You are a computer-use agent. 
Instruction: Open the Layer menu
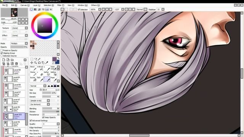click(37, 5)
